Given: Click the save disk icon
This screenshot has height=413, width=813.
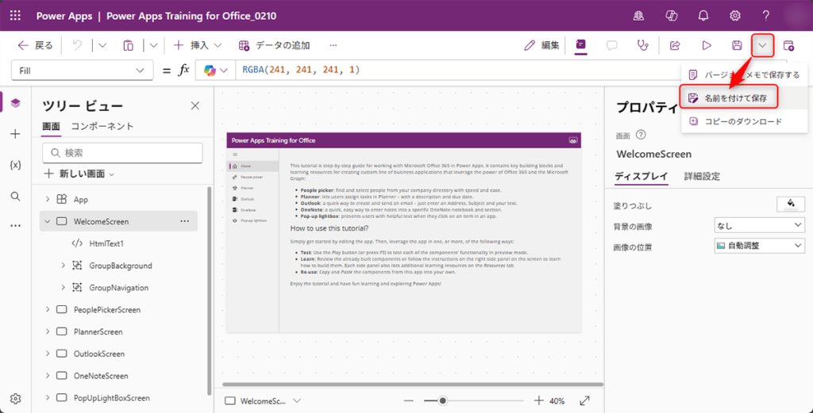Looking at the screenshot, I should [x=737, y=45].
